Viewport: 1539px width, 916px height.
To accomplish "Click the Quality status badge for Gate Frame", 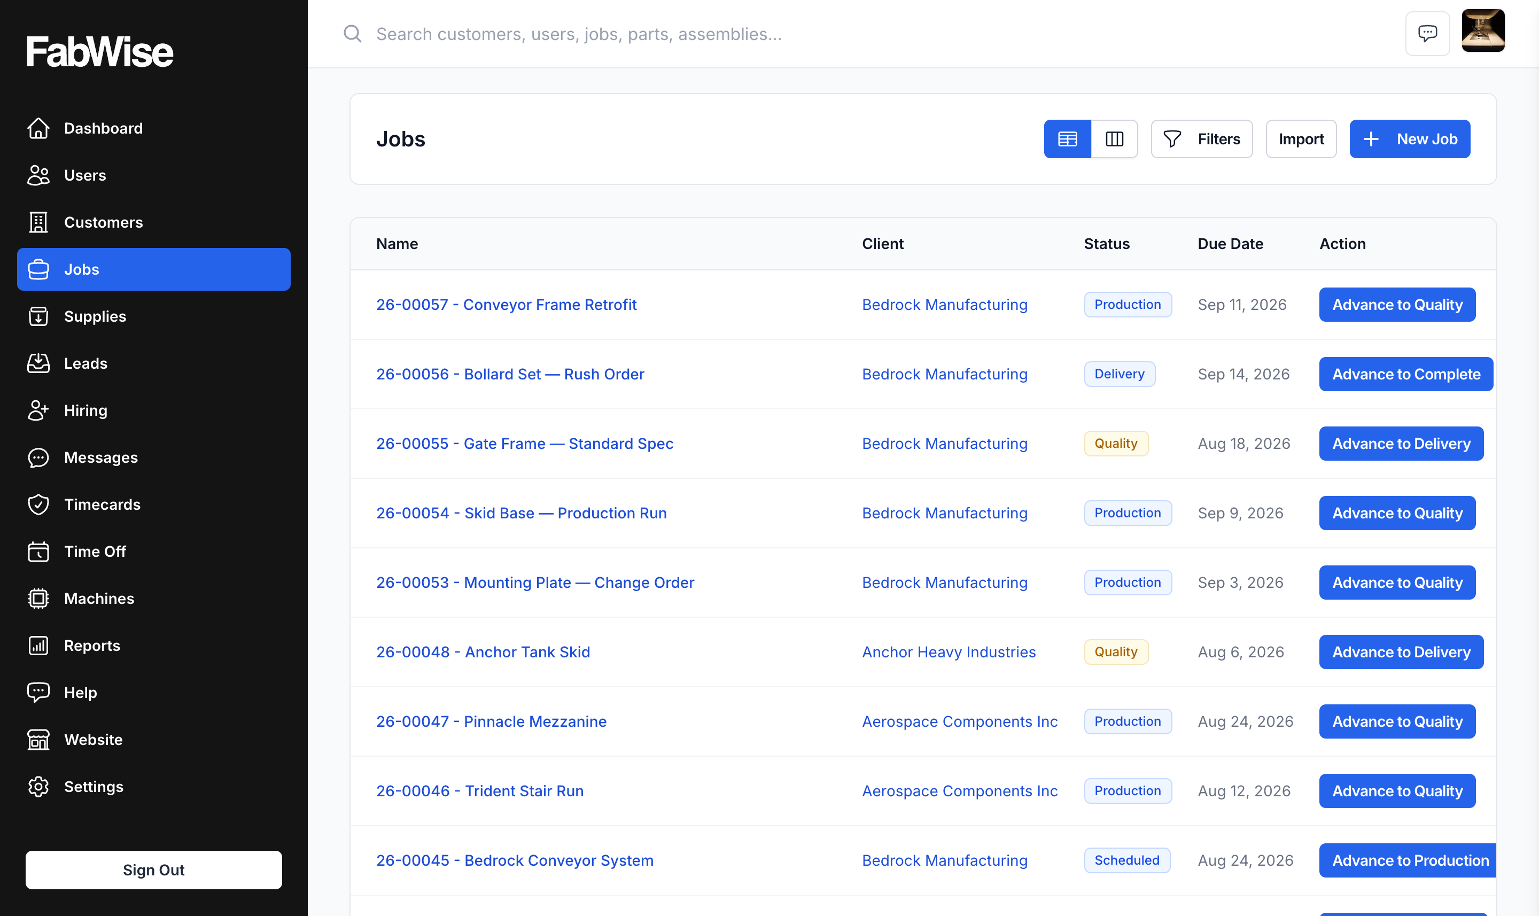I will pyautogui.click(x=1116, y=443).
